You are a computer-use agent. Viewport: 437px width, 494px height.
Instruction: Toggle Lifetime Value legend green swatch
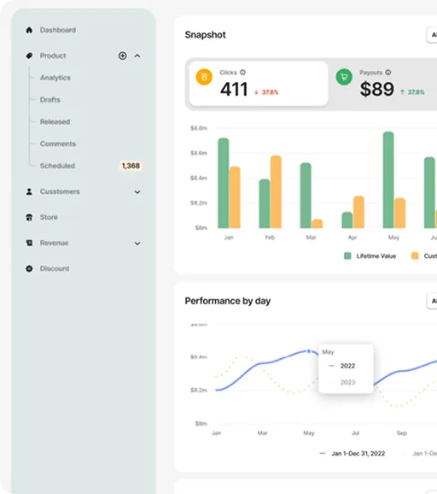[347, 256]
